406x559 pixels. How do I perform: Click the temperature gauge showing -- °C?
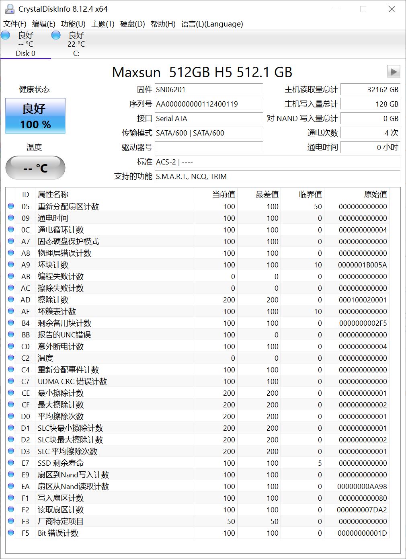35,168
